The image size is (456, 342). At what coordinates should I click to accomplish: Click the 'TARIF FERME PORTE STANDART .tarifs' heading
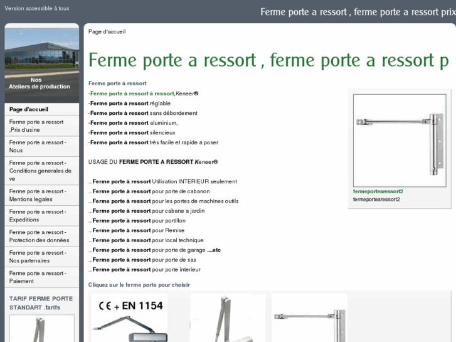tap(41, 303)
